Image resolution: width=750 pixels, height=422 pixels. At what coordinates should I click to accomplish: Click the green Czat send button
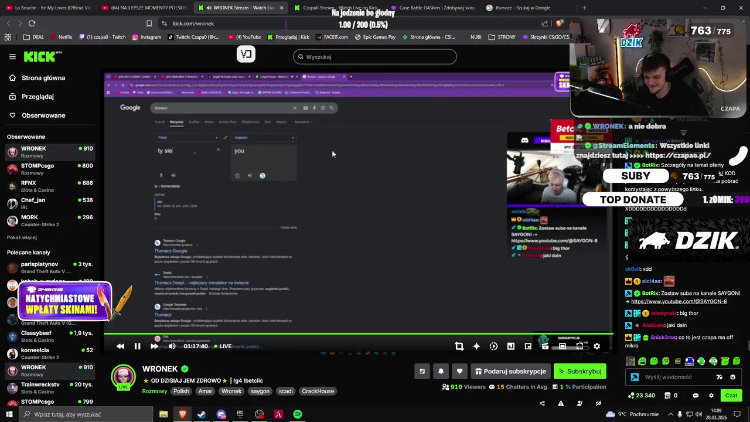pos(731,396)
